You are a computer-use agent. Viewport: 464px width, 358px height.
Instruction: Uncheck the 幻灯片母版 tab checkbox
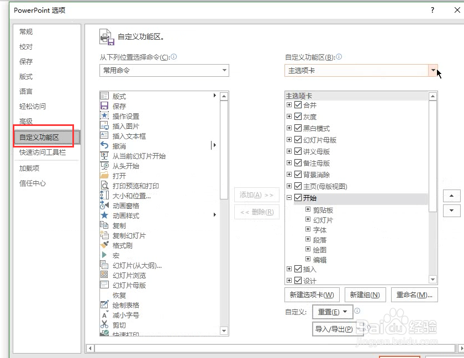298,139
